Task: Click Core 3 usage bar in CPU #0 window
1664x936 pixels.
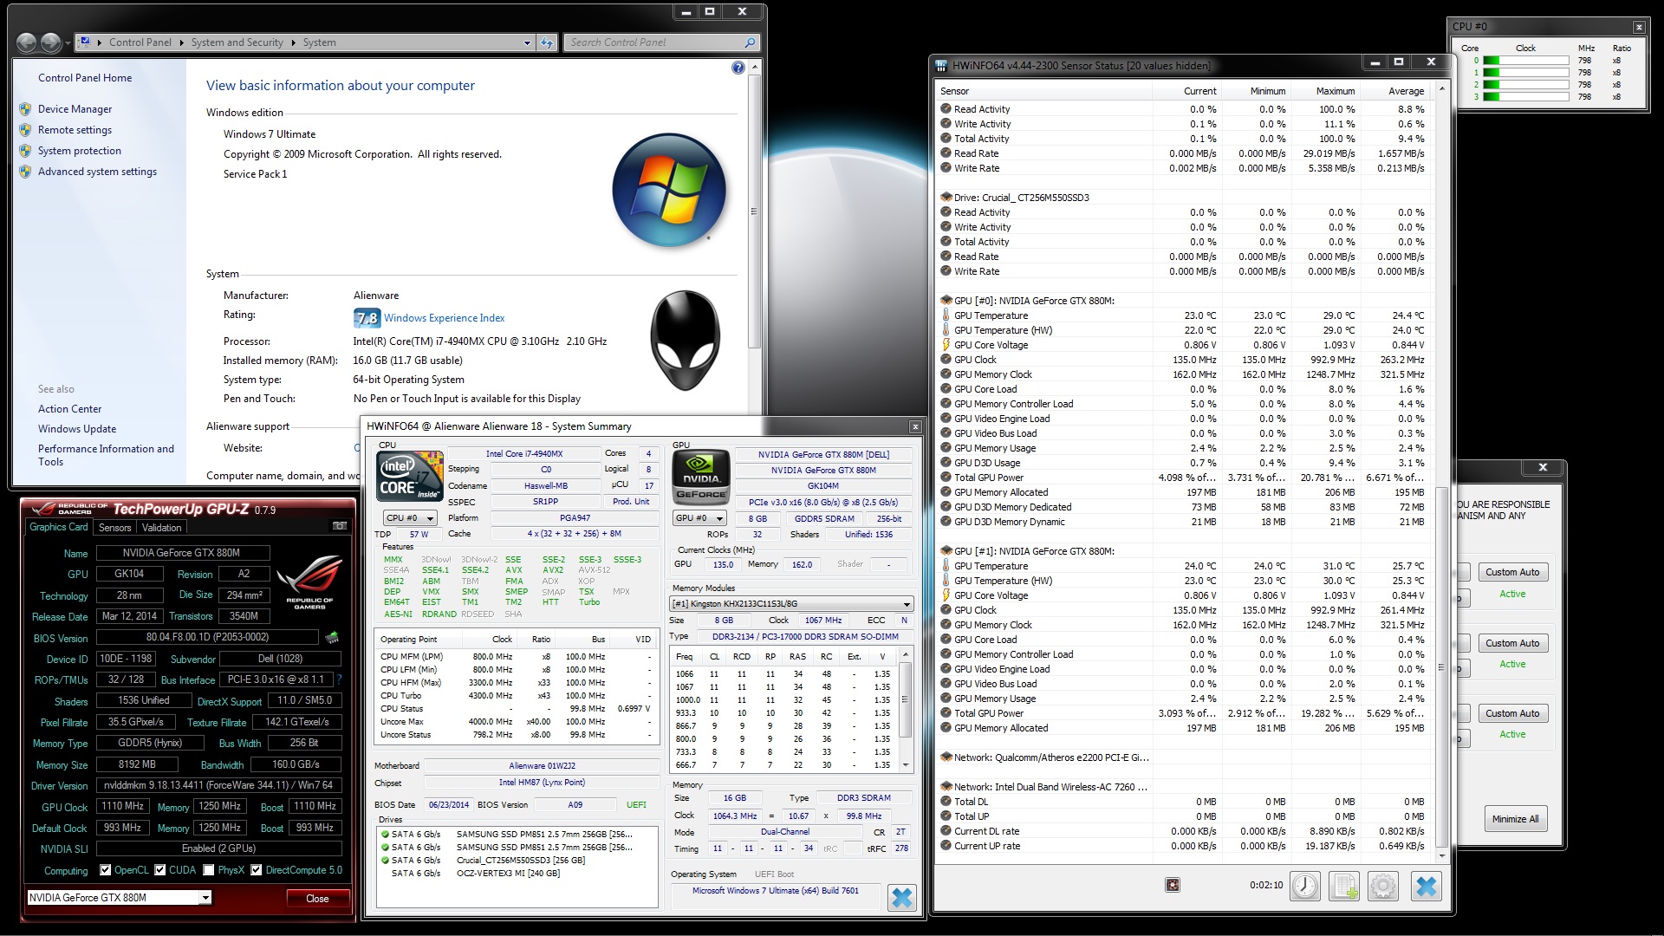Action: click(1525, 97)
